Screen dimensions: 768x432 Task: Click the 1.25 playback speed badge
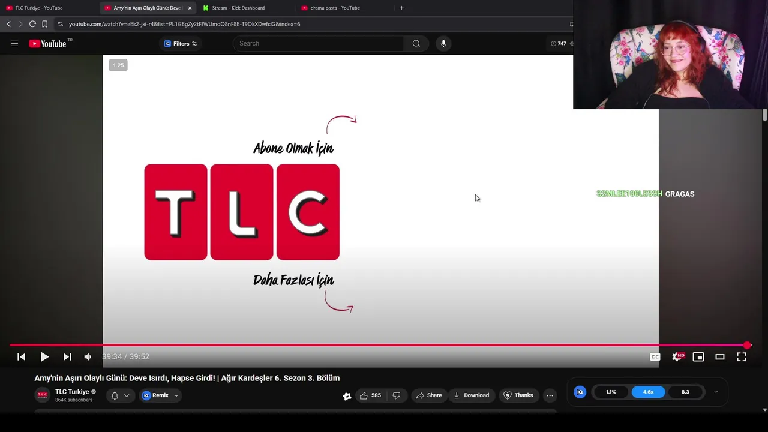pos(118,65)
